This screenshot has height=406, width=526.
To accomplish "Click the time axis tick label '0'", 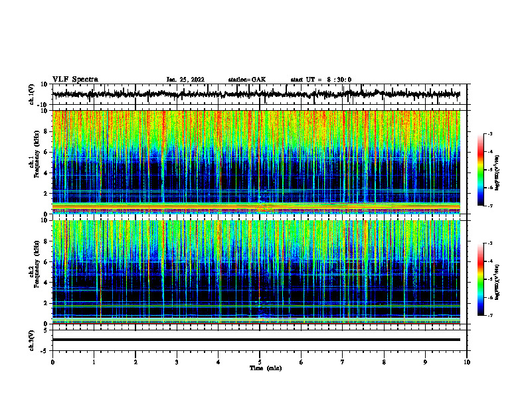I will click(x=52, y=362).
